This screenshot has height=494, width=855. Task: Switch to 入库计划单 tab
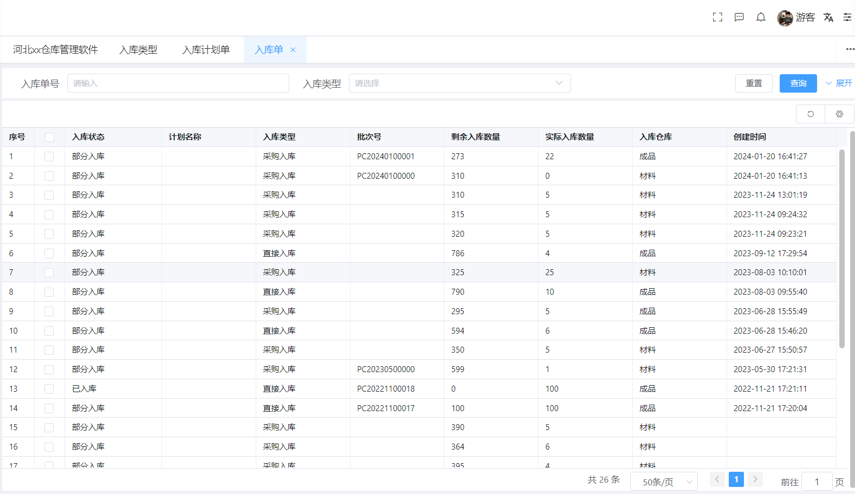[x=206, y=50]
